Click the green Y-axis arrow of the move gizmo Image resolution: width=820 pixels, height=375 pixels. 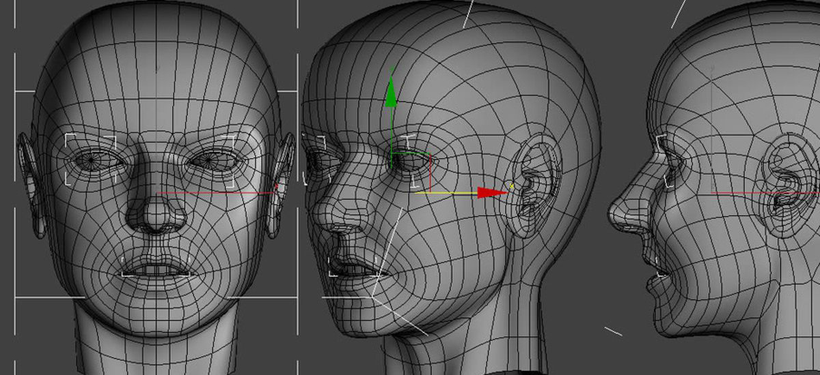(390, 93)
